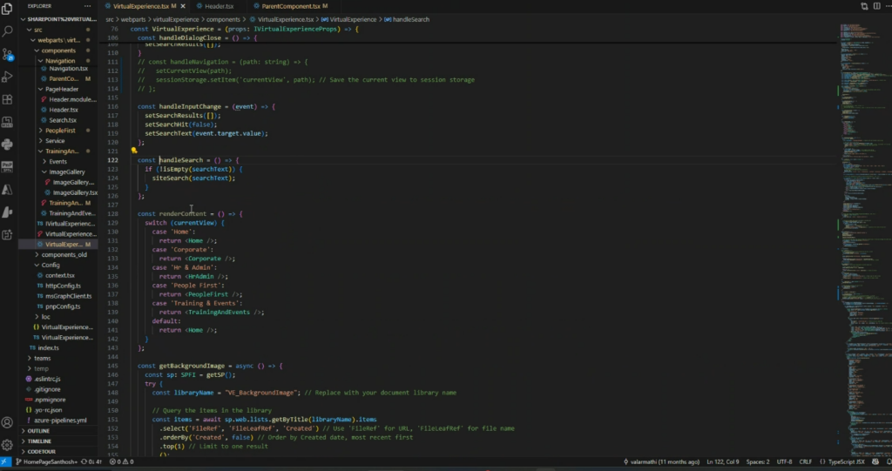892x471 pixels.
Task: Open Explorer's more actions ellipsis menu
Action: coord(87,6)
